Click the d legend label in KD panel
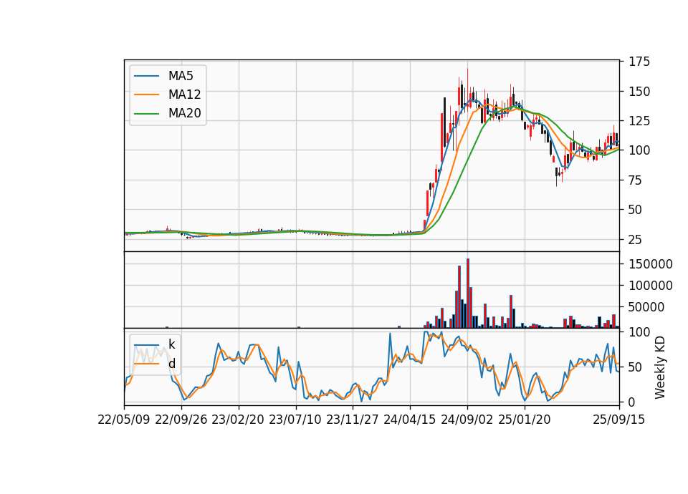This screenshot has width=688, height=494. pos(171,364)
